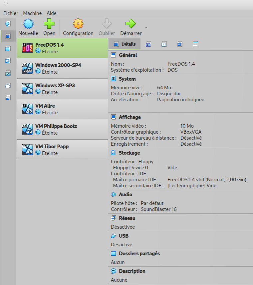The image size is (253, 285).
Task: Click the Stockage section header link
Action: (x=129, y=153)
